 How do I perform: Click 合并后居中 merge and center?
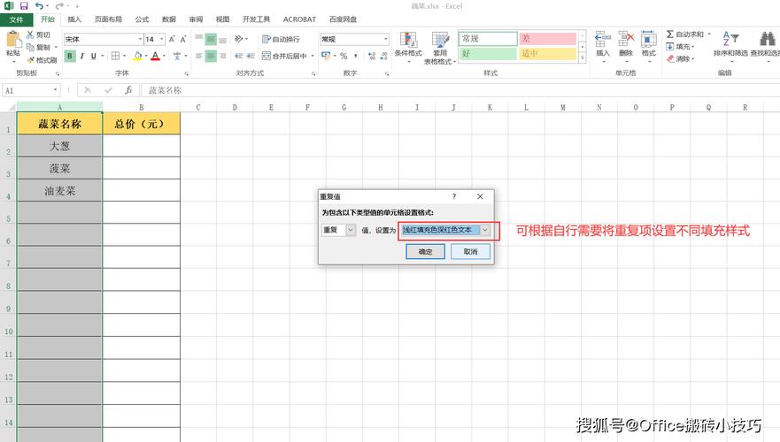click(284, 56)
